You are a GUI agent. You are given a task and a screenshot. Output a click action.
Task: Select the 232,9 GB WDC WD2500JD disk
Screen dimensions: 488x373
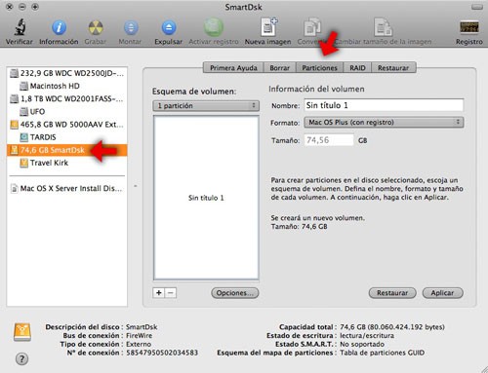tap(67, 73)
